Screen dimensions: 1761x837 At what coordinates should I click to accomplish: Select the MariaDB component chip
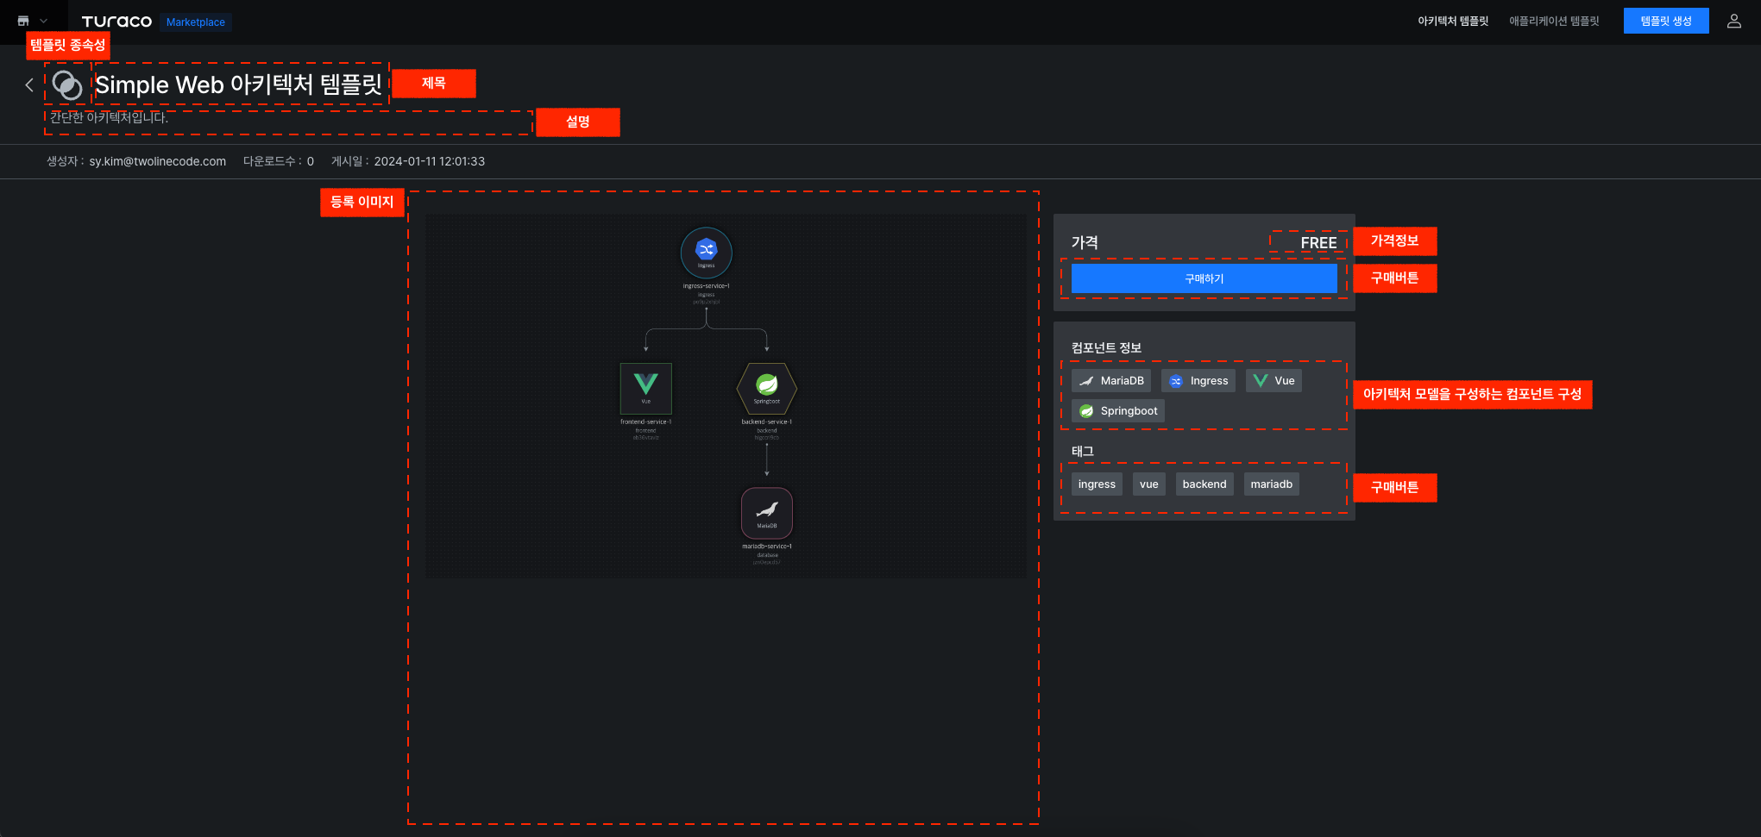(x=1111, y=381)
